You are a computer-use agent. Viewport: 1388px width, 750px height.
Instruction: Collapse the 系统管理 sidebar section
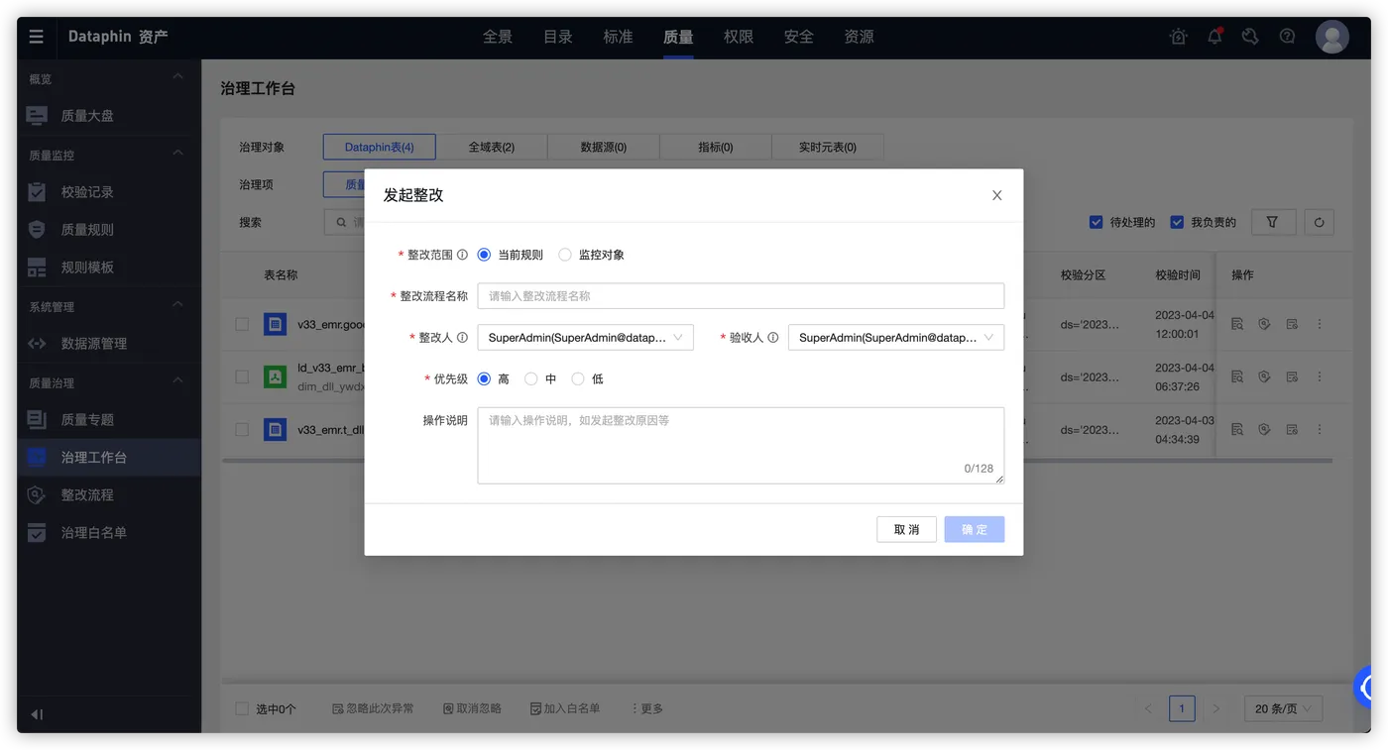click(177, 306)
